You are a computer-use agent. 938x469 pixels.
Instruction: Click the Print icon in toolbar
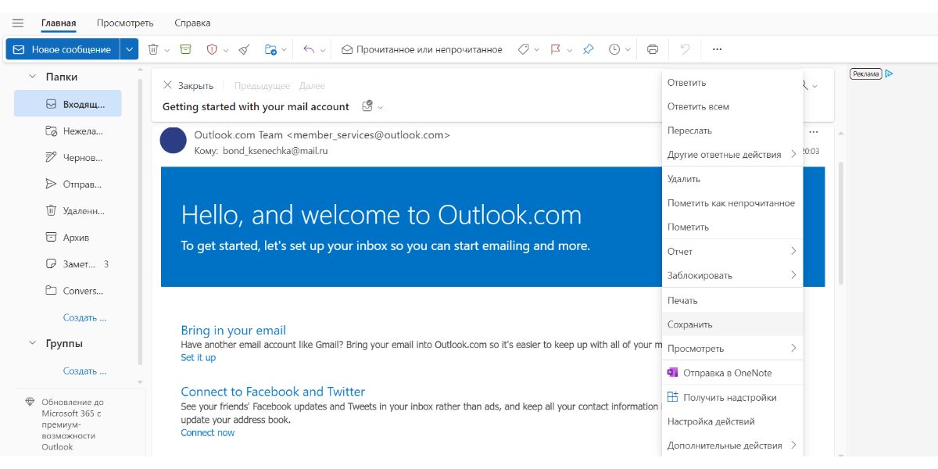click(653, 49)
